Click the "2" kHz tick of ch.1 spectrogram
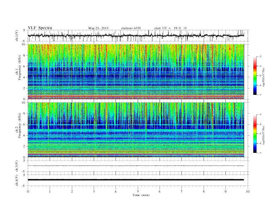The image size is (279, 215). 24,88
